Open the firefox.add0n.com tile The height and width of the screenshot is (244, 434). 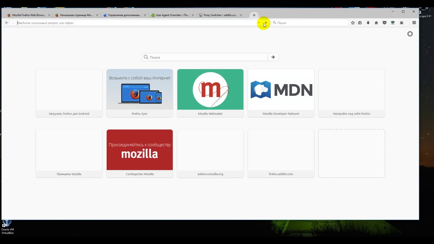coord(281,154)
